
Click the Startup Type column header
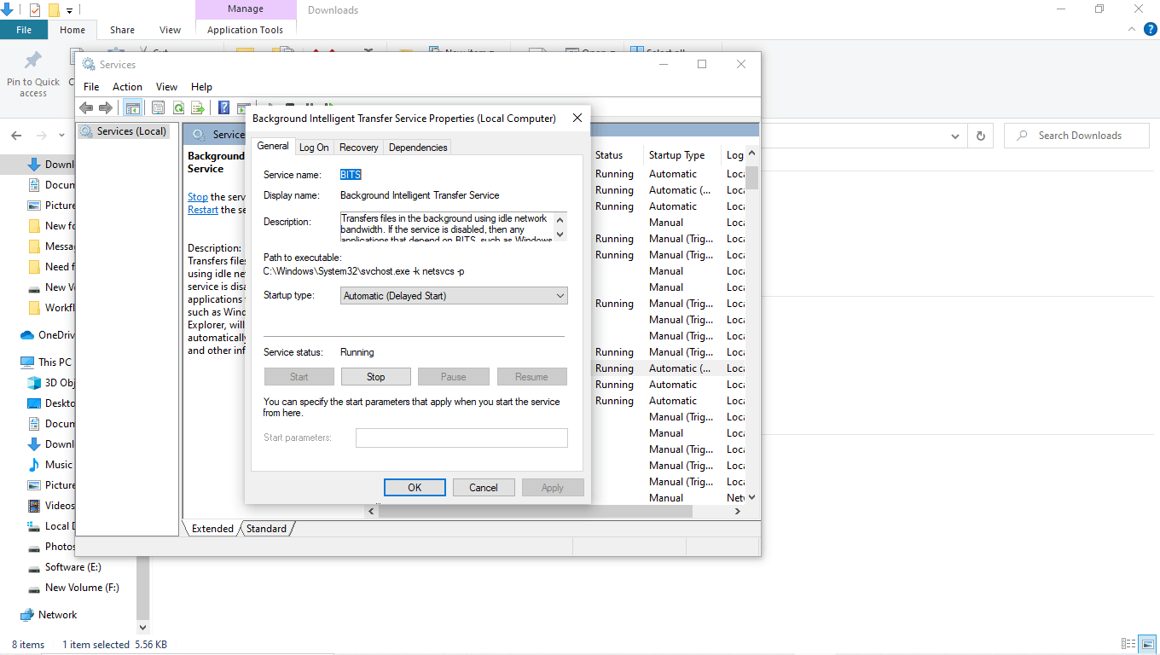[676, 155]
